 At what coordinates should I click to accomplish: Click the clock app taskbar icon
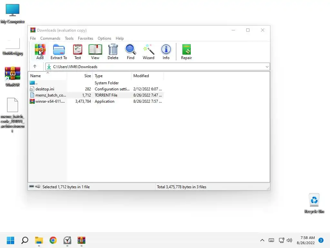coord(67,240)
